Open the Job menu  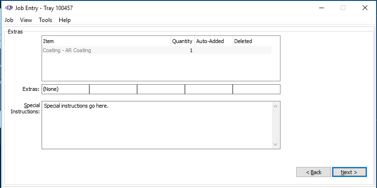coord(9,20)
